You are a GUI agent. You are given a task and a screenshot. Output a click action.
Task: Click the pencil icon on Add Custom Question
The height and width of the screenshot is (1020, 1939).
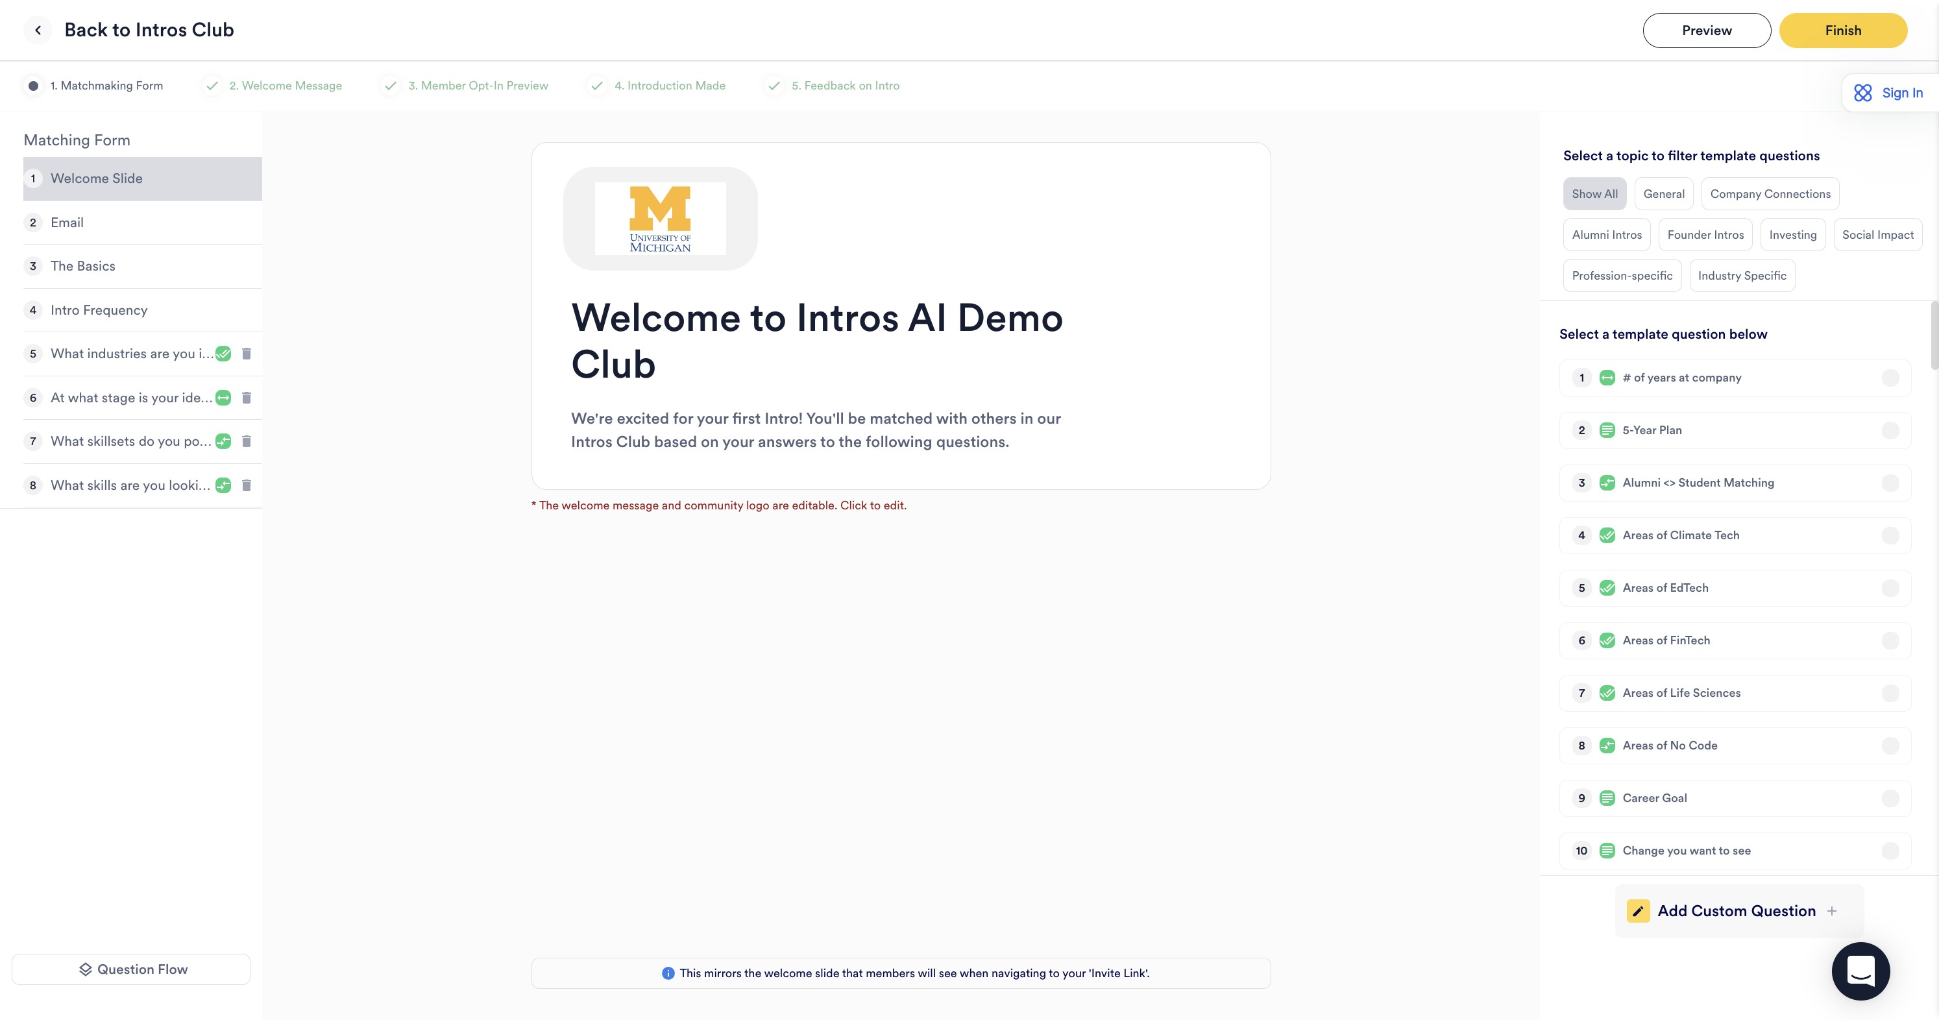[1638, 911]
